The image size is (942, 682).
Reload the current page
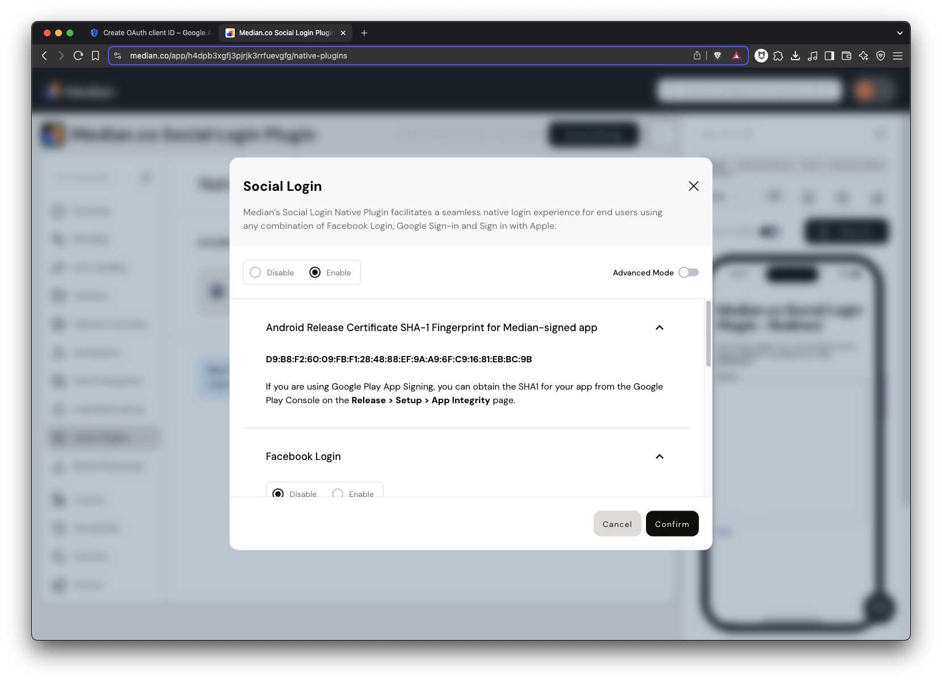tap(78, 56)
